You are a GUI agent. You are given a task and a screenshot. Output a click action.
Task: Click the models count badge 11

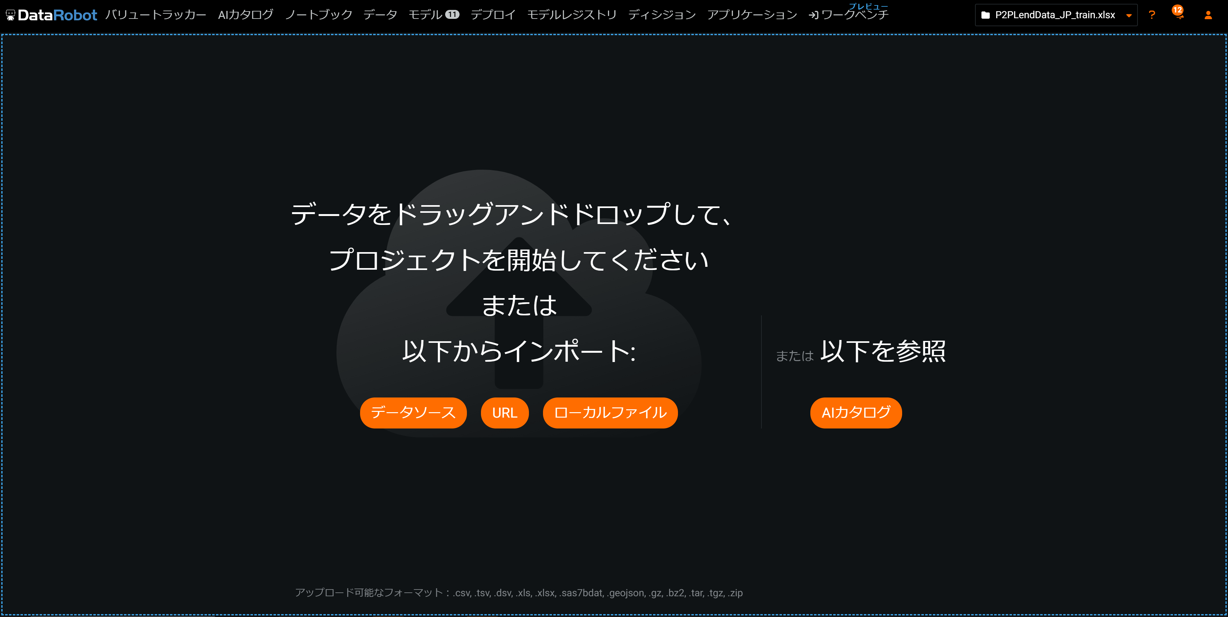pyautogui.click(x=452, y=15)
